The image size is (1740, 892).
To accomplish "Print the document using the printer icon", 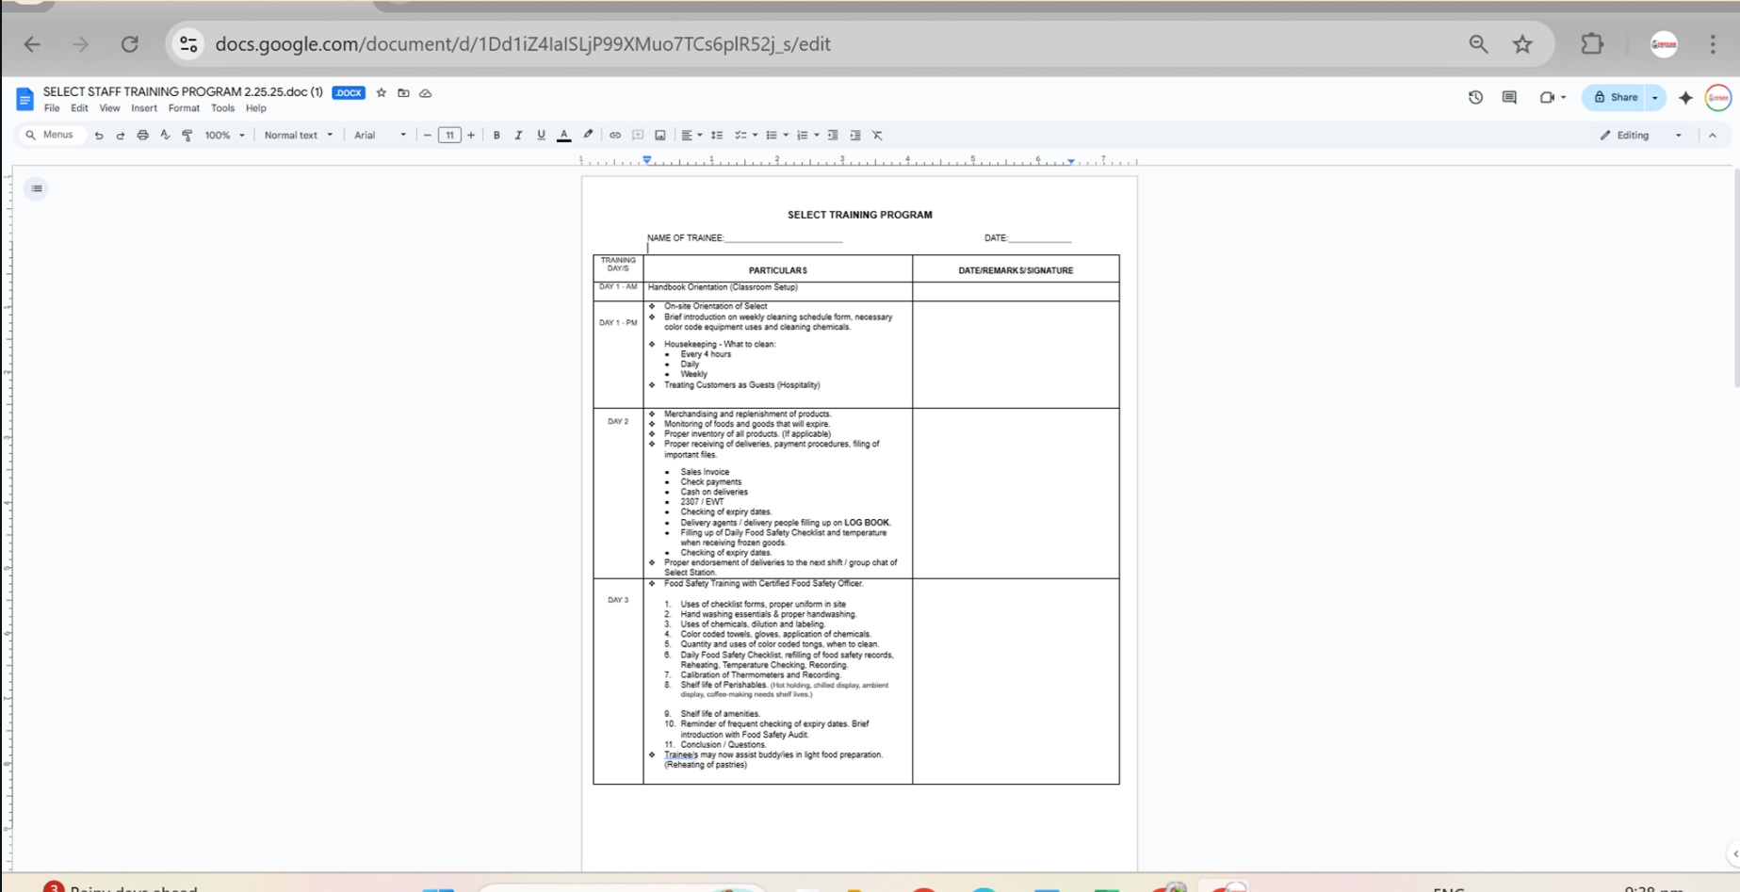I will 142,136.
